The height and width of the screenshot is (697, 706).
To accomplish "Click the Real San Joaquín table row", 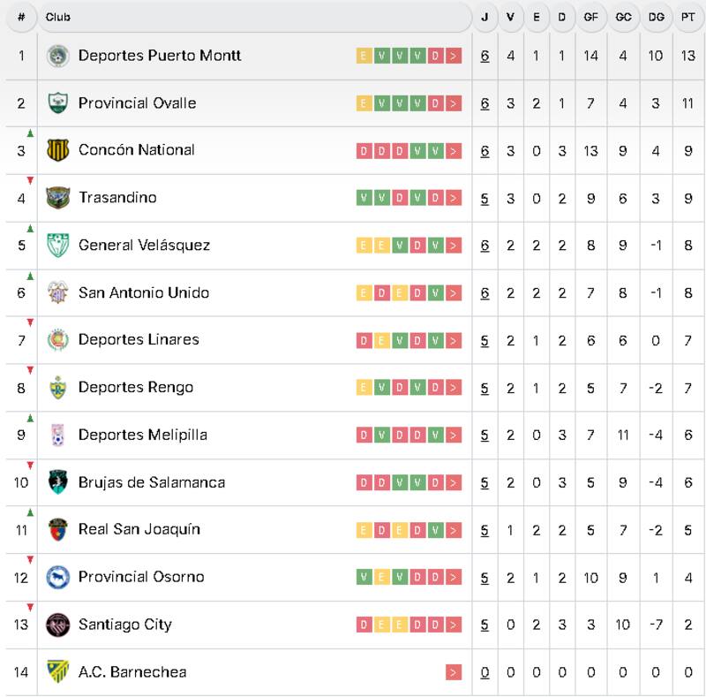I will [x=221, y=528].
